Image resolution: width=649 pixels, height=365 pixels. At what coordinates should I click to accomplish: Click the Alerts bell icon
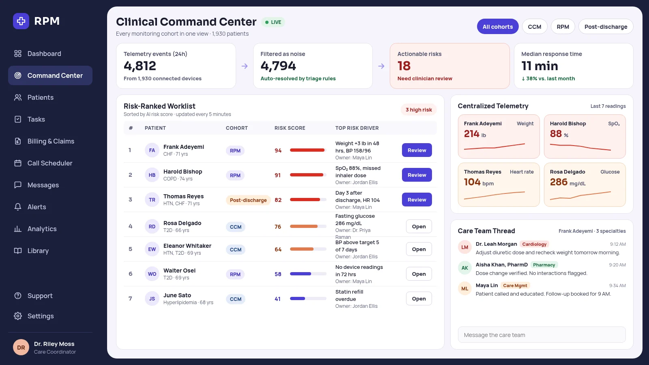18,207
